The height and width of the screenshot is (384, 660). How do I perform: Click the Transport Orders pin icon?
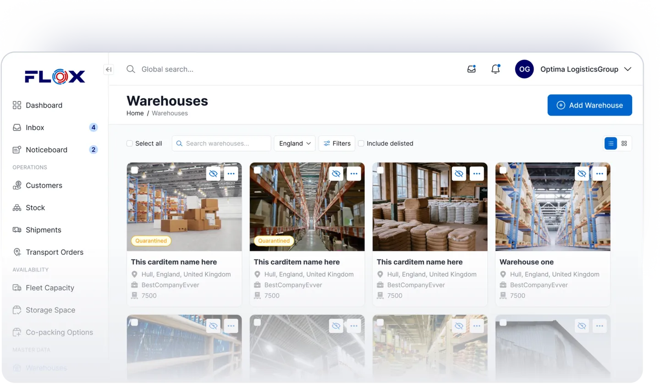[x=17, y=252]
